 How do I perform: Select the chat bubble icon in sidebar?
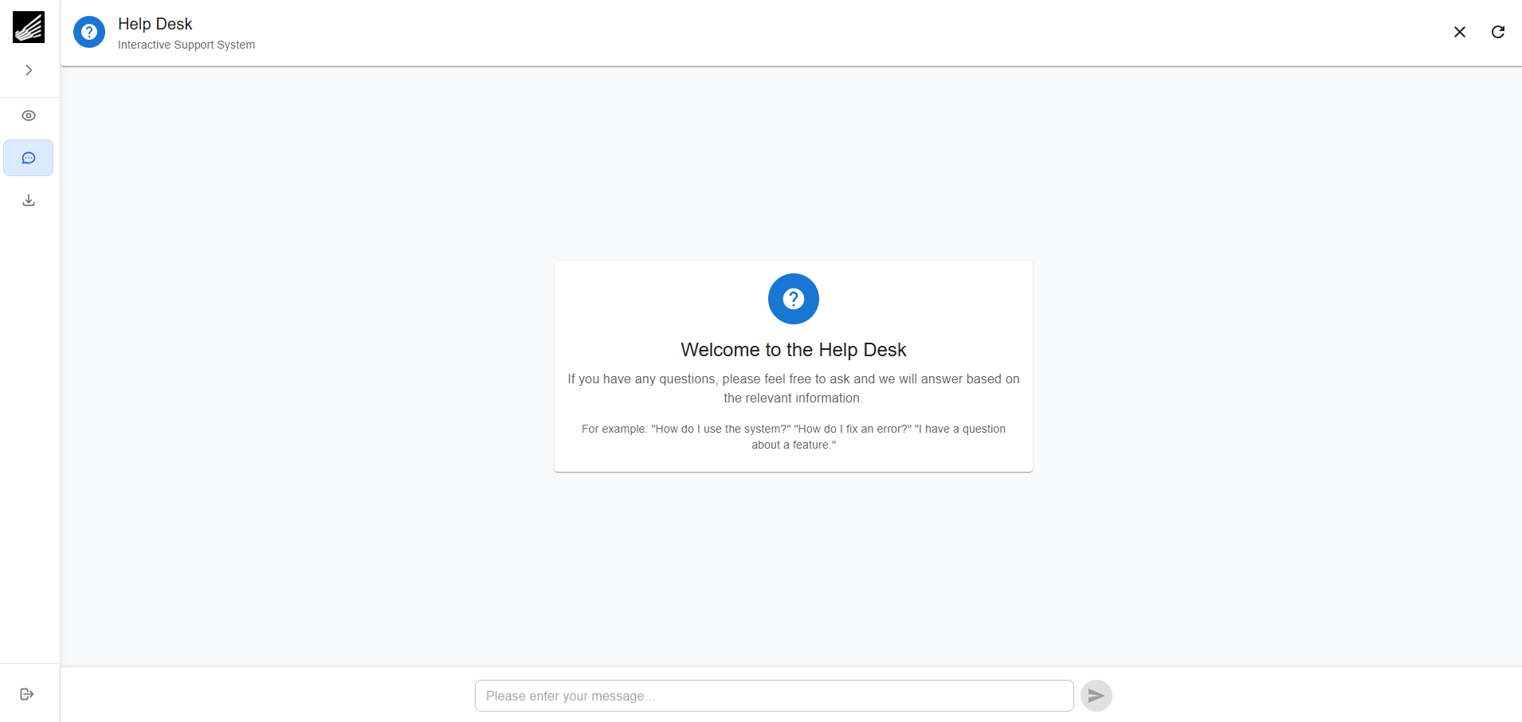pyautogui.click(x=29, y=158)
